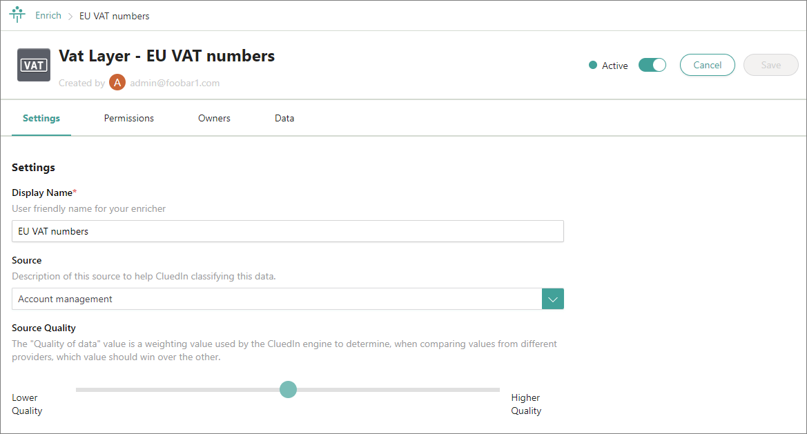Open the Permissions tab

click(129, 118)
